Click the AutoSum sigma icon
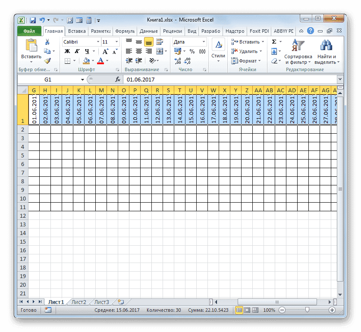 pos(273,42)
